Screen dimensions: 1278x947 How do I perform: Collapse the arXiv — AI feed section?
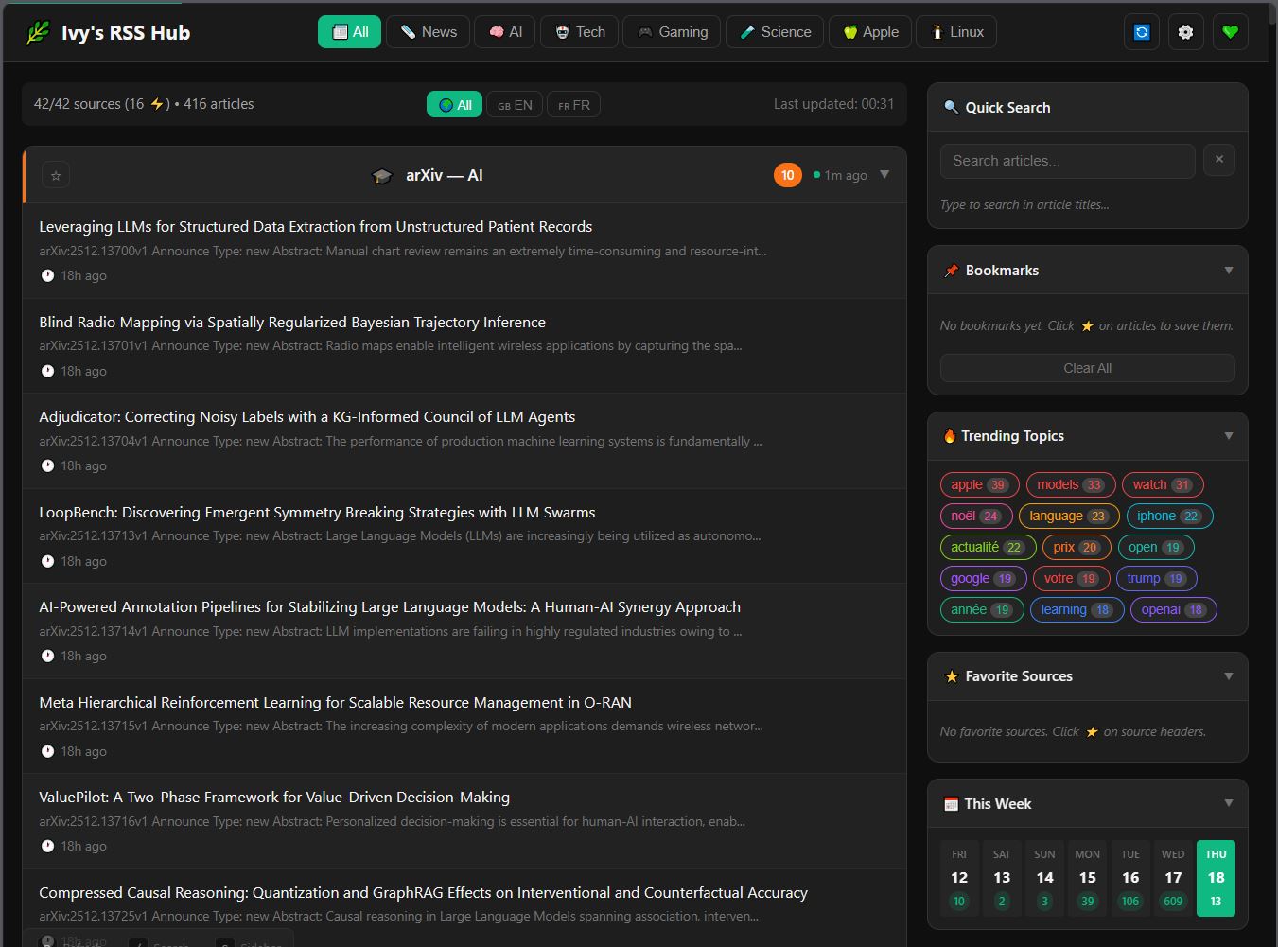coord(884,175)
